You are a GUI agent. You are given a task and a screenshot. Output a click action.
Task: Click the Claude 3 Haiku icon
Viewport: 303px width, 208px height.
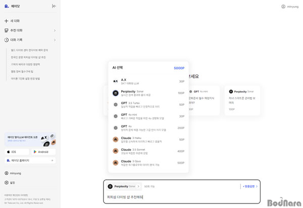[116, 140]
